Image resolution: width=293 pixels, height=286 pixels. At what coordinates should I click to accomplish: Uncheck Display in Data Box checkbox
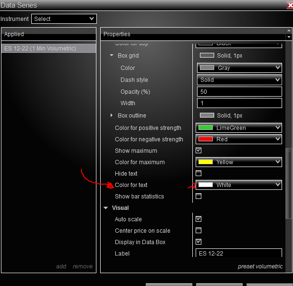[x=198, y=242]
